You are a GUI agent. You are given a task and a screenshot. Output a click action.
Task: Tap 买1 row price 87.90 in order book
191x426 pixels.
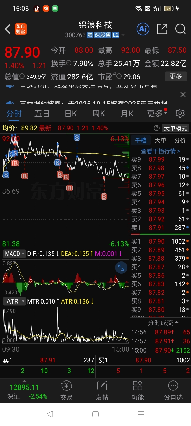pos(157,241)
